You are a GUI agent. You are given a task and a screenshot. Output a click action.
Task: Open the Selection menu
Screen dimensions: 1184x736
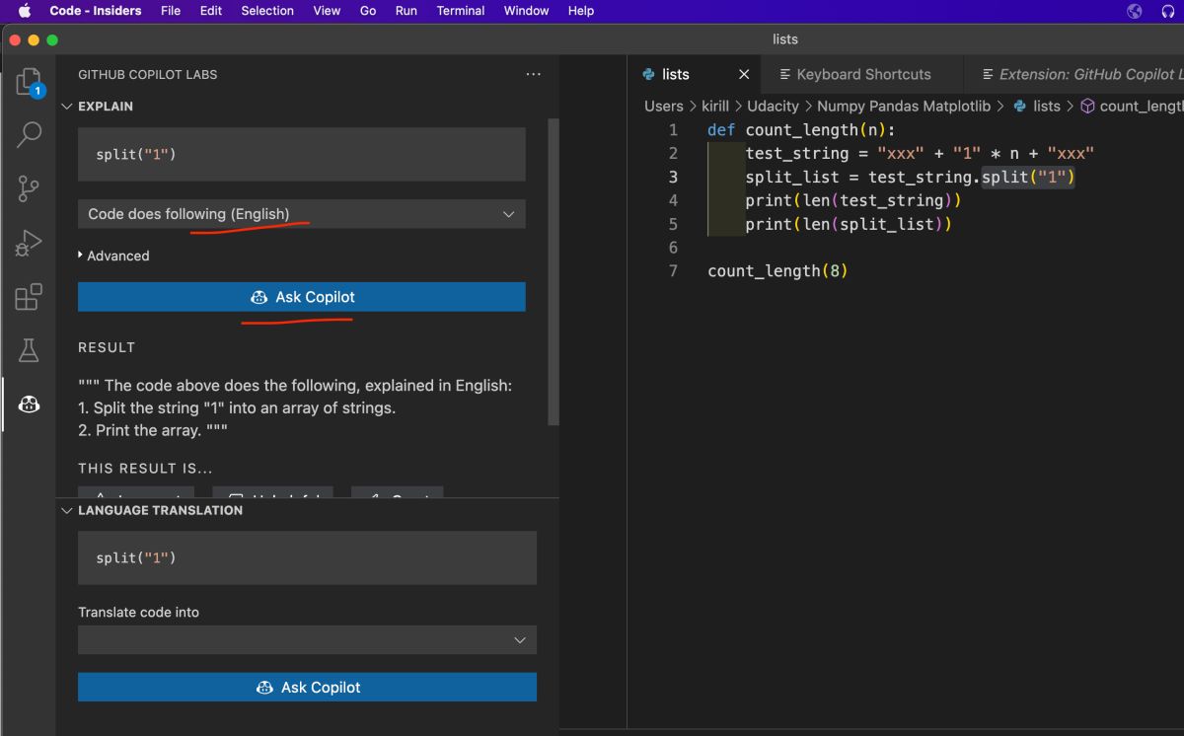pos(267,11)
